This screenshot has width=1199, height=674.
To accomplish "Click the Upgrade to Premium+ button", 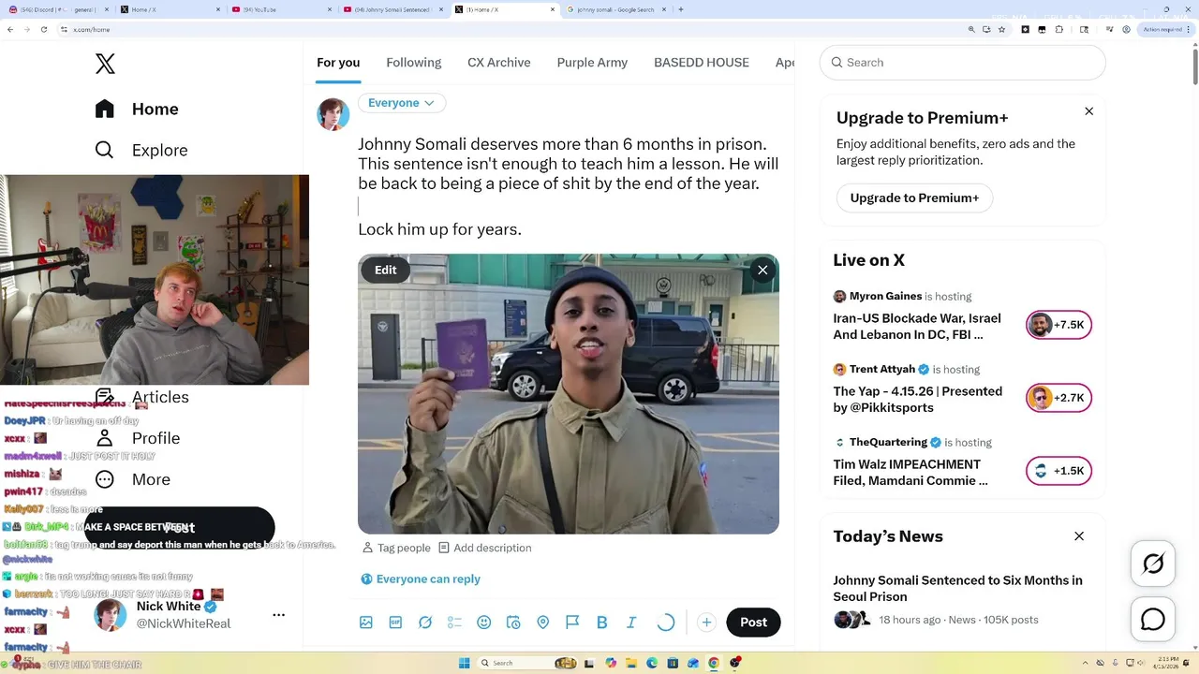I will coord(914,198).
